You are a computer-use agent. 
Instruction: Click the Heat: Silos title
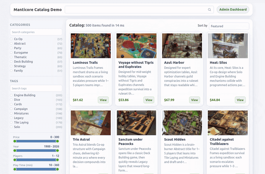pos(218,62)
